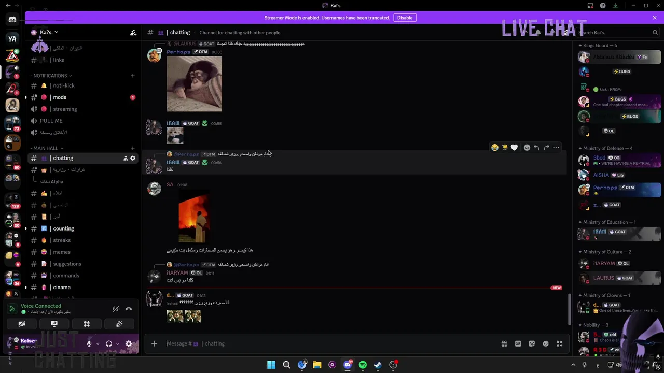The height and width of the screenshot is (373, 664).
Task: Open the Discord direct messages home icon
Action: (x=12, y=20)
